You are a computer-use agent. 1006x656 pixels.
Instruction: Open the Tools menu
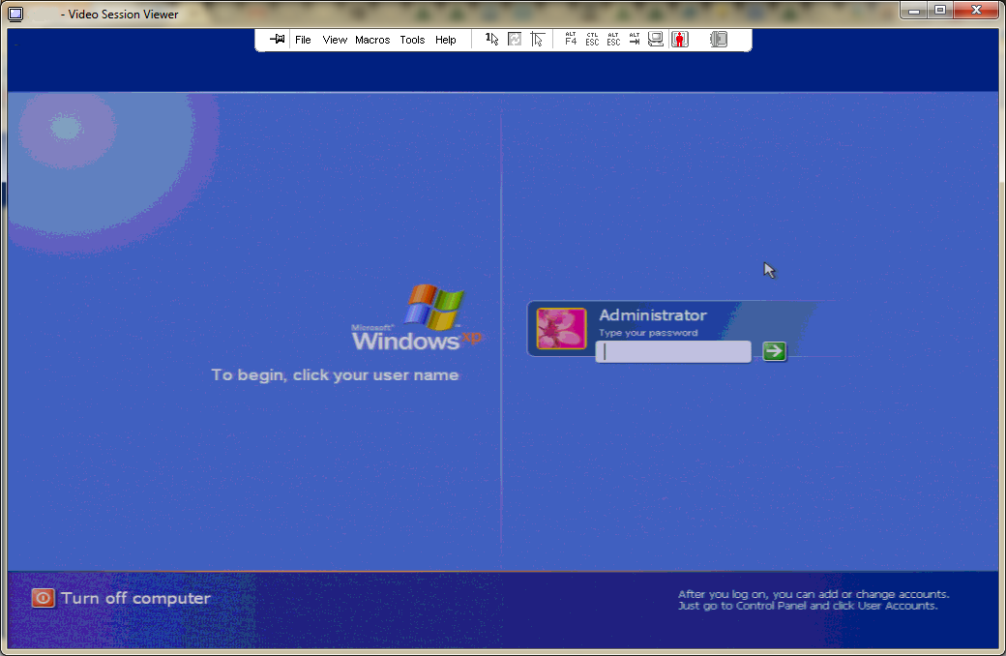[x=412, y=40]
